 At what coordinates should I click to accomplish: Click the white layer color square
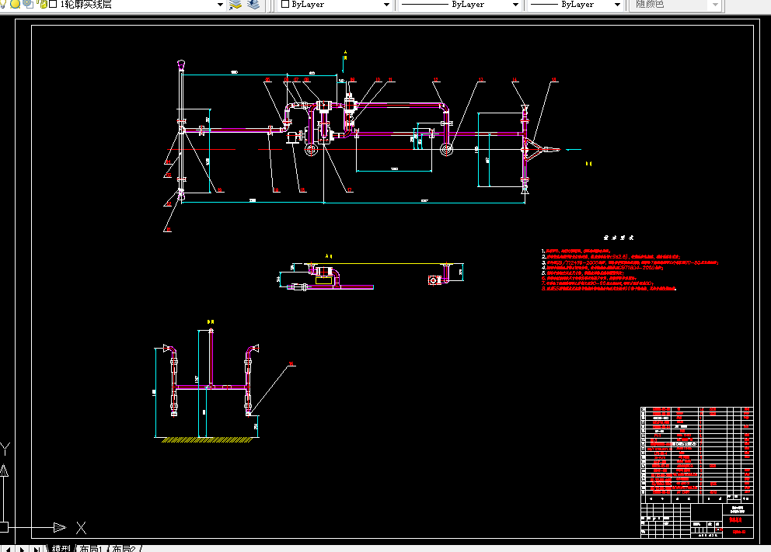53,4
